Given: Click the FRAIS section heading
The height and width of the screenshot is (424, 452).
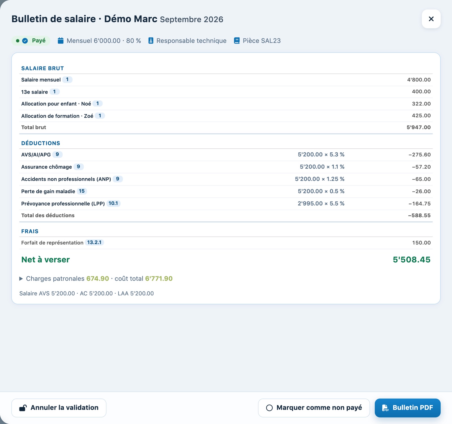Looking at the screenshot, I should (30, 231).
